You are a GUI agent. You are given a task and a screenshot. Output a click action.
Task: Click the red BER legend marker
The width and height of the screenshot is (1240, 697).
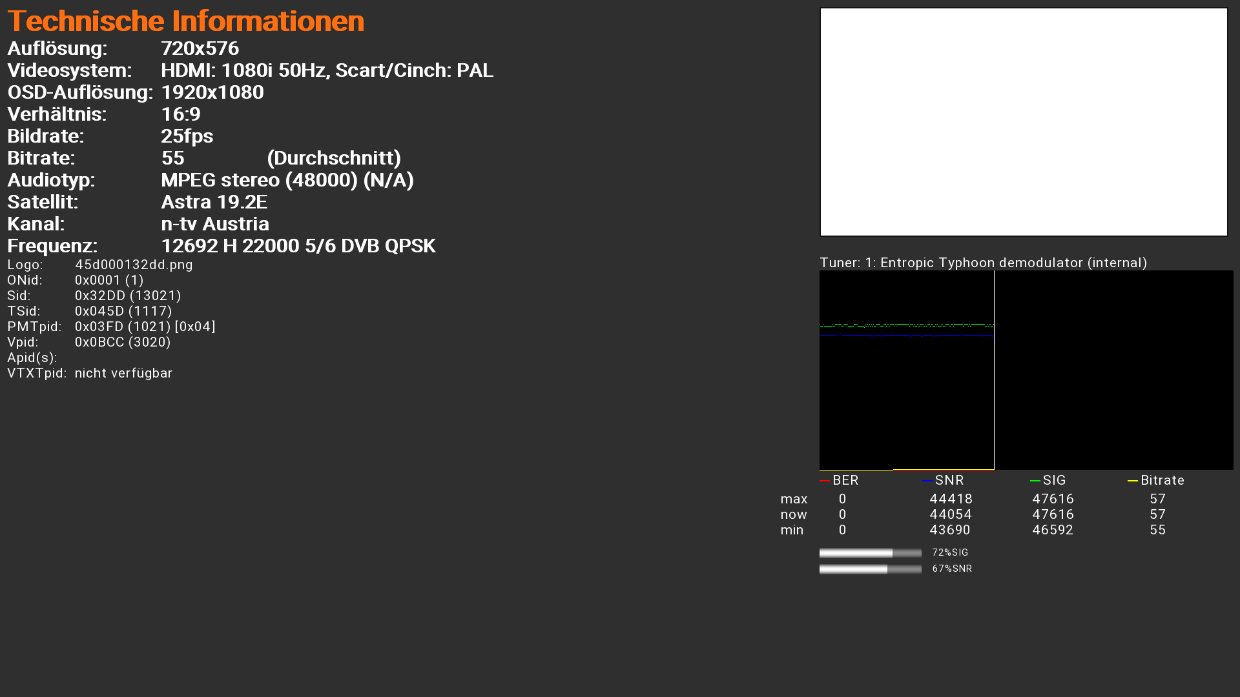tap(825, 481)
